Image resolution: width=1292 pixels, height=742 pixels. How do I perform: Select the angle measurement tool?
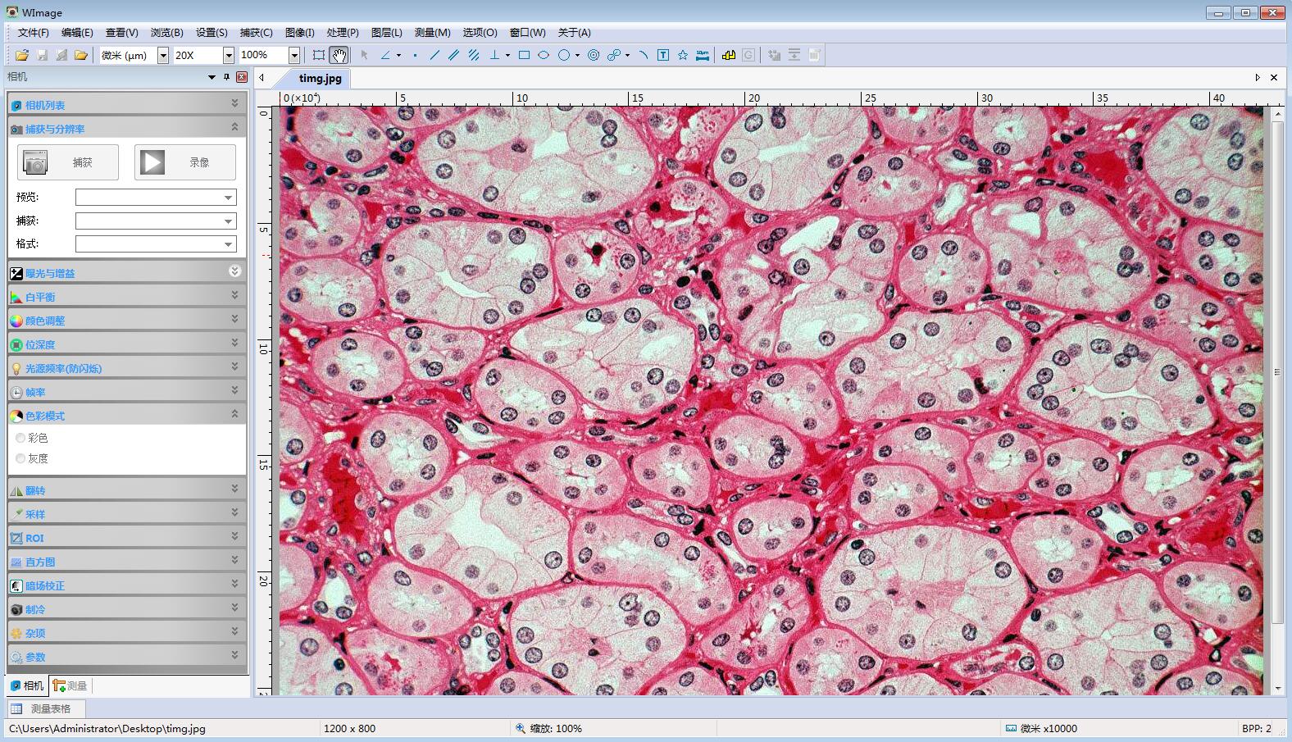pos(385,55)
